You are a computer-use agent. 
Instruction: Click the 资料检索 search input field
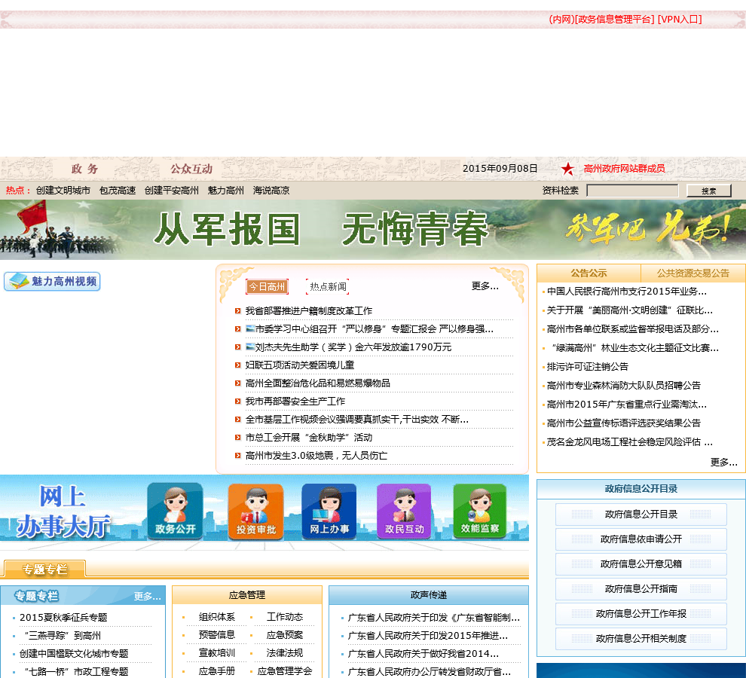(x=632, y=191)
